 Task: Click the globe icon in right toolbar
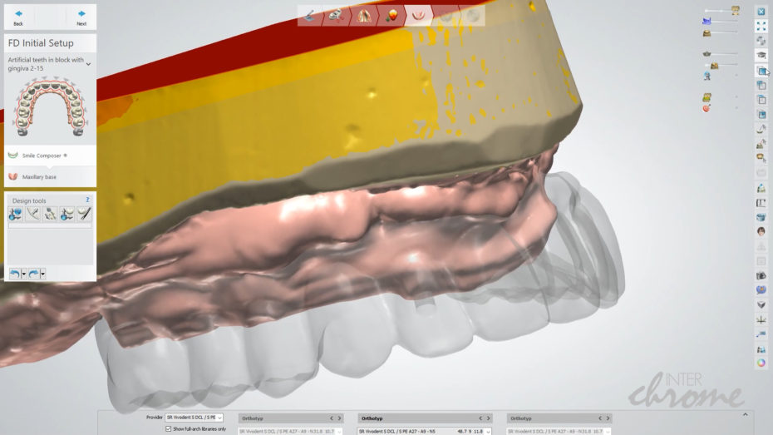[x=761, y=290]
